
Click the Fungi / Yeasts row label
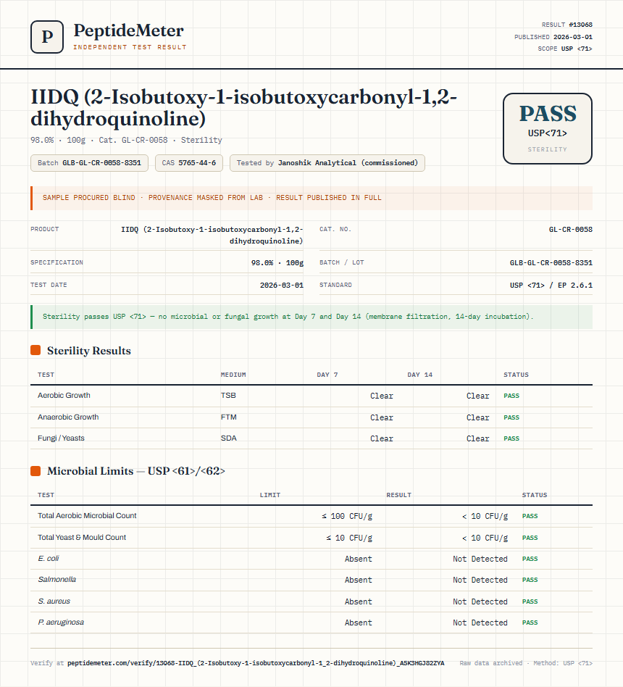point(61,438)
